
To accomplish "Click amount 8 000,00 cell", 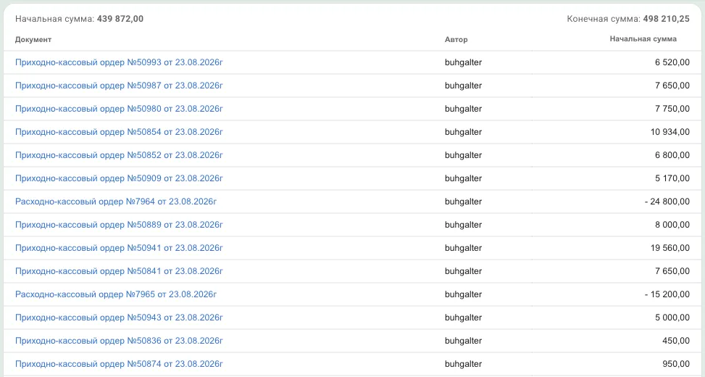I will (x=672, y=225).
